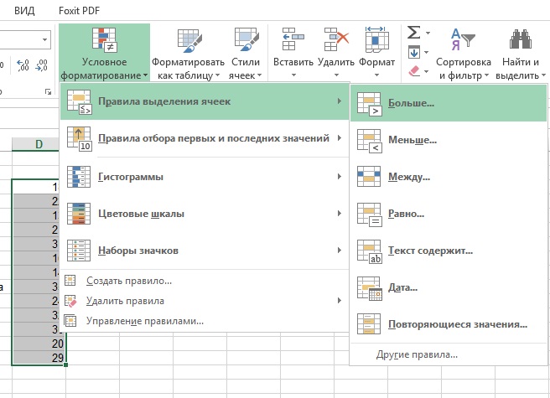Open Вставить dropdown arrow

[293, 75]
